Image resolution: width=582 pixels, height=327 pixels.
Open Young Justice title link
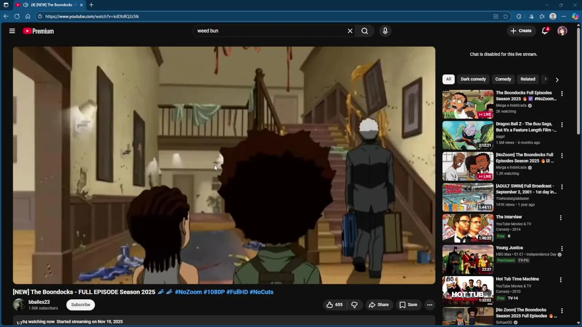coord(509,248)
